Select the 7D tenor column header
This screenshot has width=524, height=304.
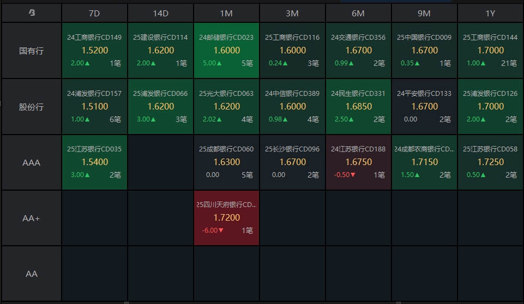tap(94, 14)
